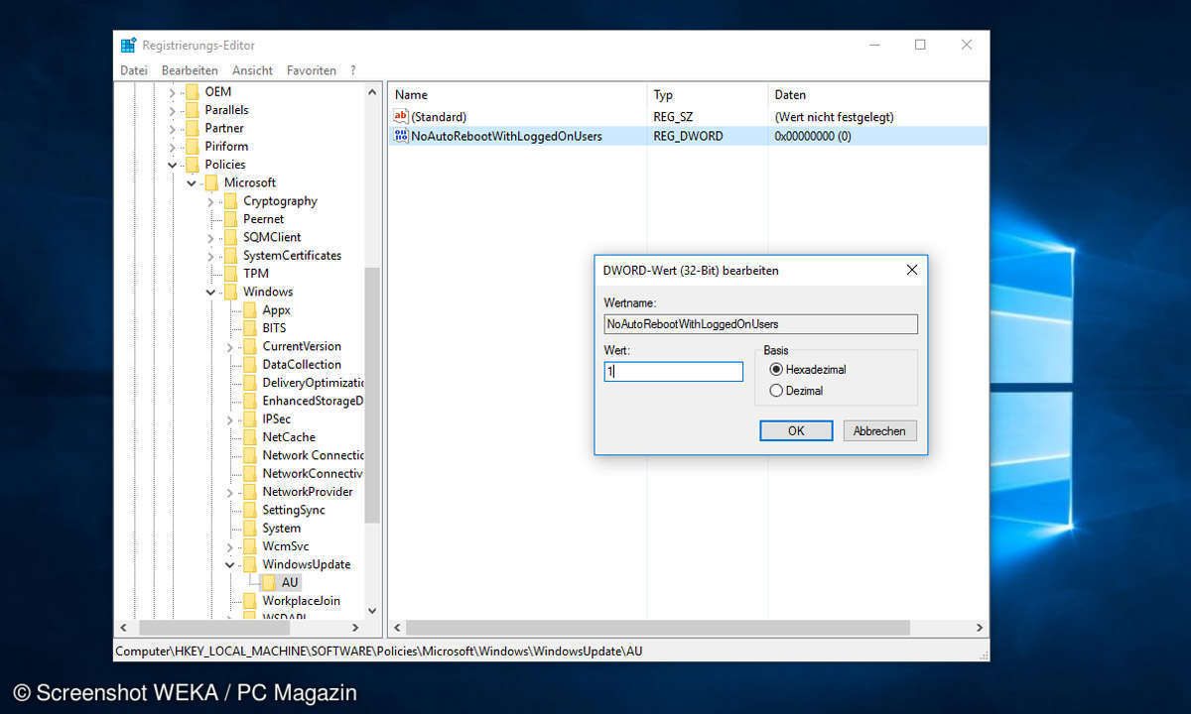Click the WorkplaceJoin folder icon
This screenshot has height=714, width=1191.
pos(249,601)
